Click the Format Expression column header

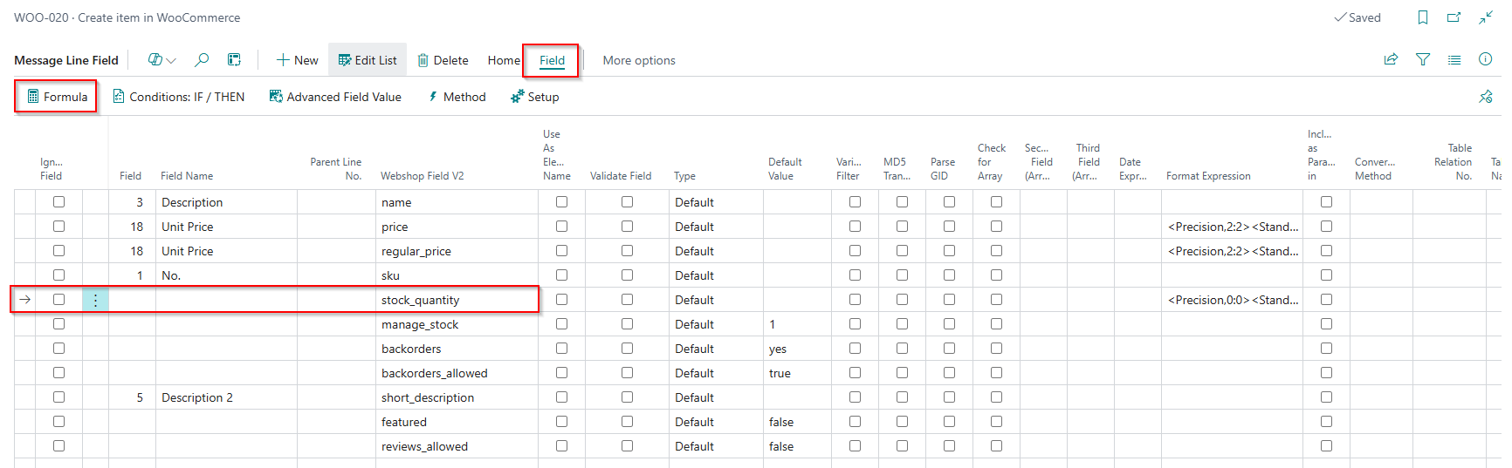(1208, 176)
